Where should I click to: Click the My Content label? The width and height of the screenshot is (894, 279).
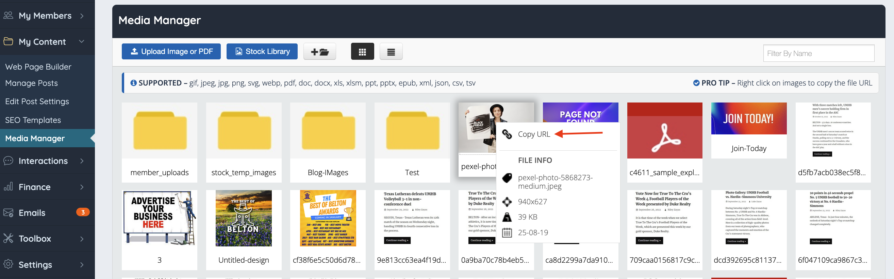[x=42, y=41]
